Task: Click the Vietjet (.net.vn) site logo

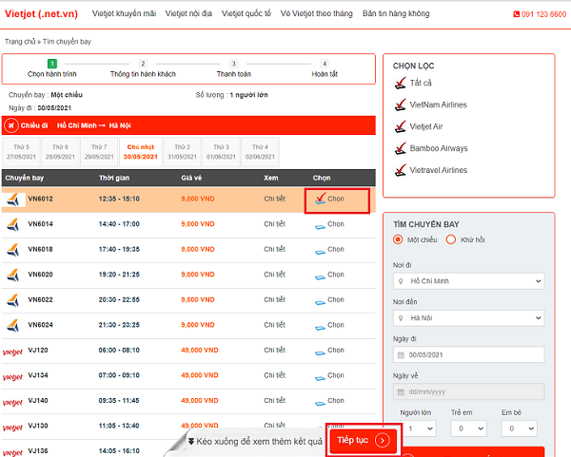Action: 41,14
